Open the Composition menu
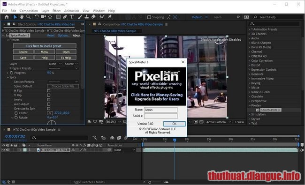 pyautogui.click(x=29, y=11)
